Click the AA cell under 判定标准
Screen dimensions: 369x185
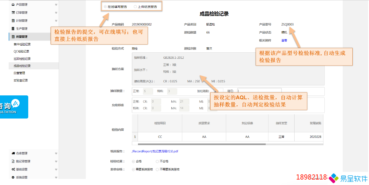[x=247, y=137]
